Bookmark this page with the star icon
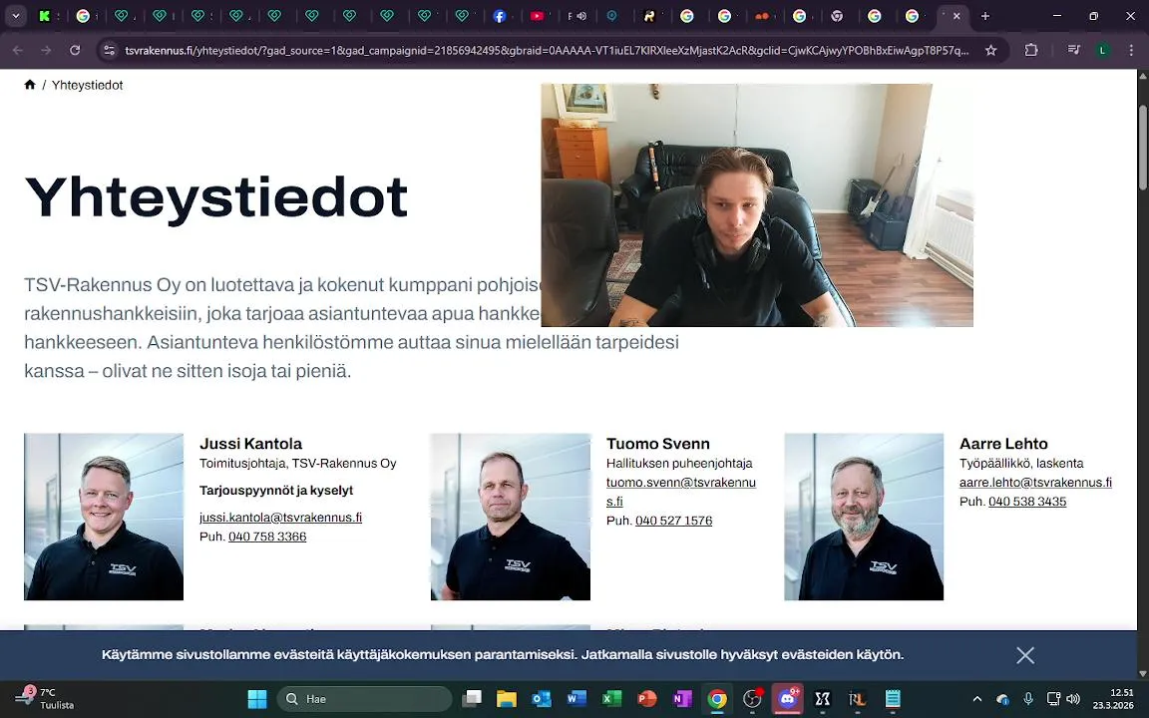The width and height of the screenshot is (1149, 718). pos(990,50)
